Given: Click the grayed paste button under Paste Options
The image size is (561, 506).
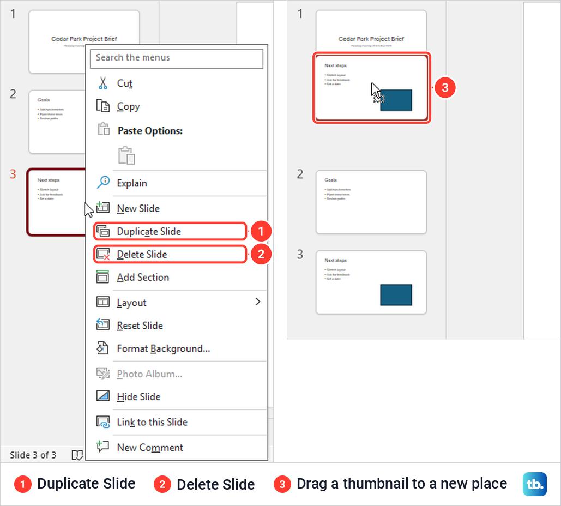Looking at the screenshot, I should pyautogui.click(x=126, y=155).
